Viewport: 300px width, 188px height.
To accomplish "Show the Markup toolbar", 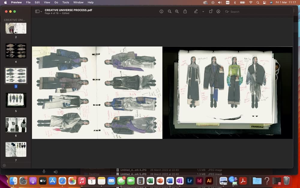I will click(218, 11).
